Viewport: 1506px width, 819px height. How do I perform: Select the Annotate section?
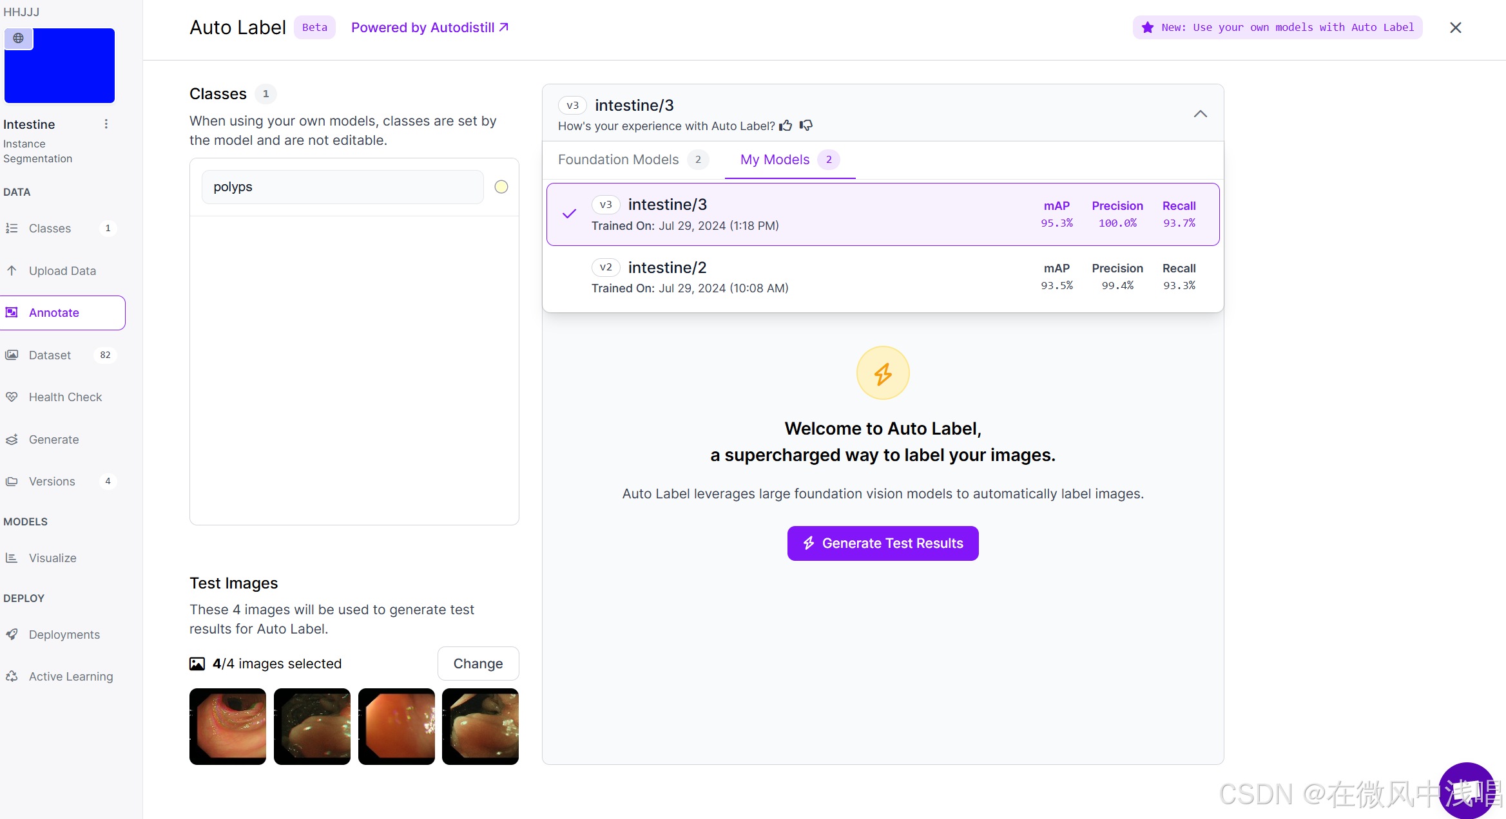click(x=54, y=312)
